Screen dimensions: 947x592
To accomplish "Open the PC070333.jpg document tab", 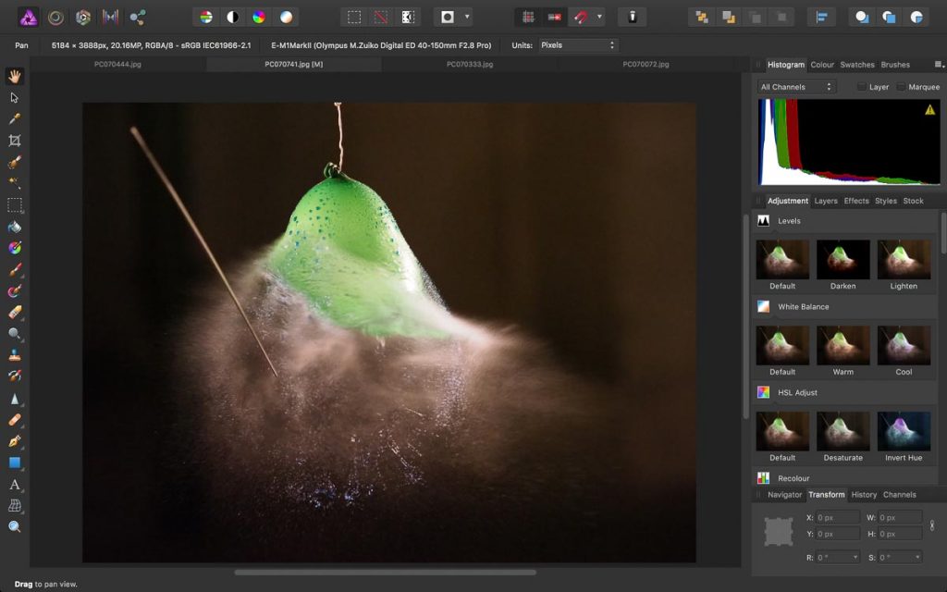I will coord(470,65).
